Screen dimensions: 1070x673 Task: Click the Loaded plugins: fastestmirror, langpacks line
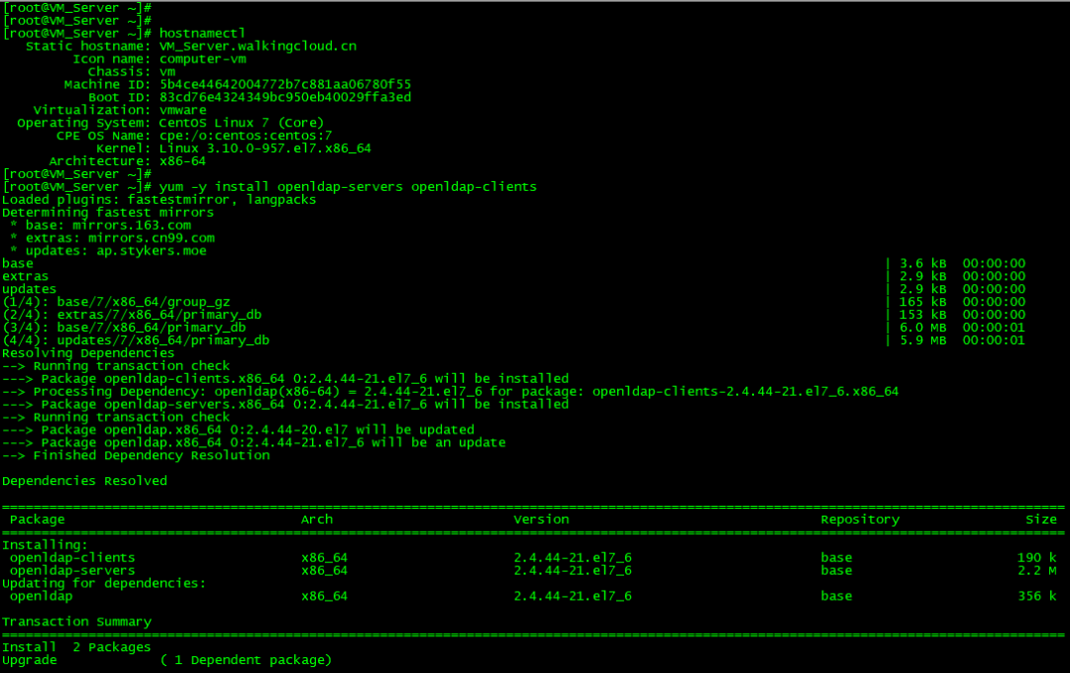(x=159, y=200)
